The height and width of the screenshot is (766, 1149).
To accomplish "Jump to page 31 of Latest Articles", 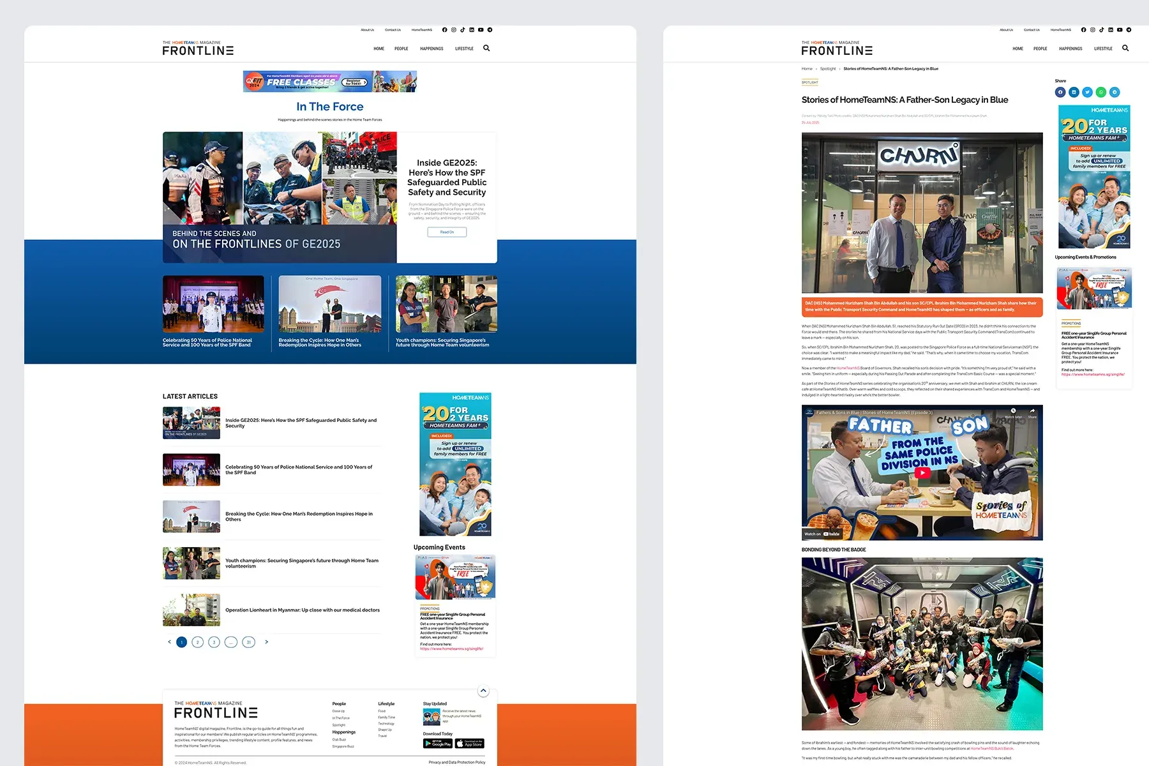I will coord(248,642).
